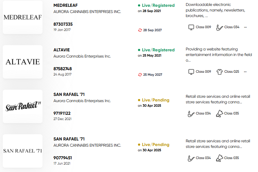Click the renewal icon beside 25 May 2027
The height and width of the screenshot is (172, 258).
point(140,75)
